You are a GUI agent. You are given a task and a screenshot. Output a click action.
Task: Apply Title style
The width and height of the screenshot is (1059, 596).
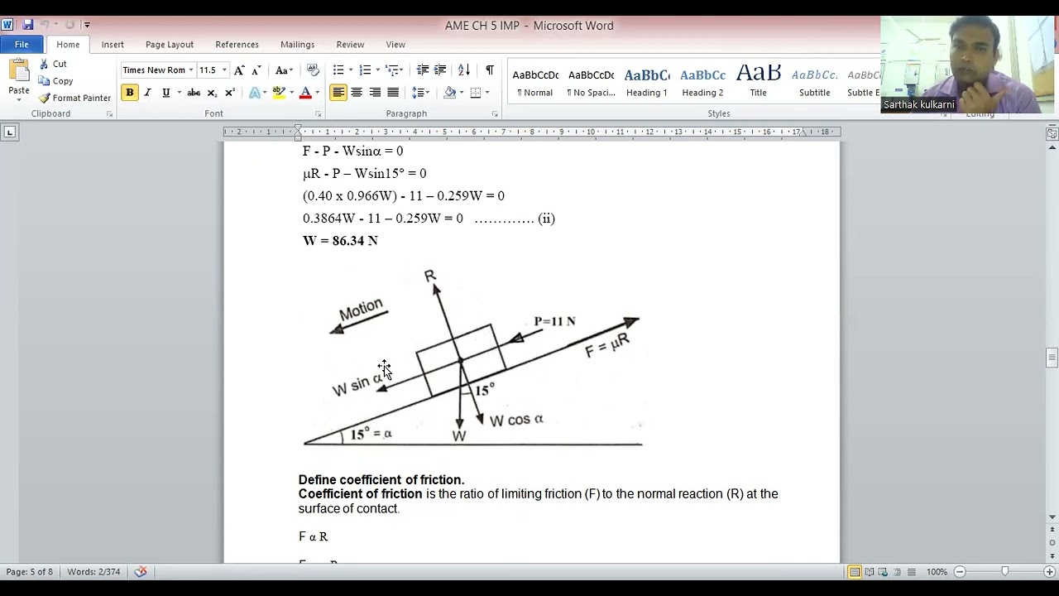point(759,82)
